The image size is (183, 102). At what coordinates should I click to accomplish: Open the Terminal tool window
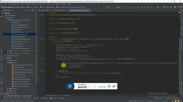53,98
